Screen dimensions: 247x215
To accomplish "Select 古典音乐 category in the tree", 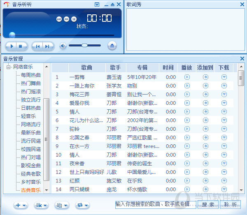I will [31, 190].
